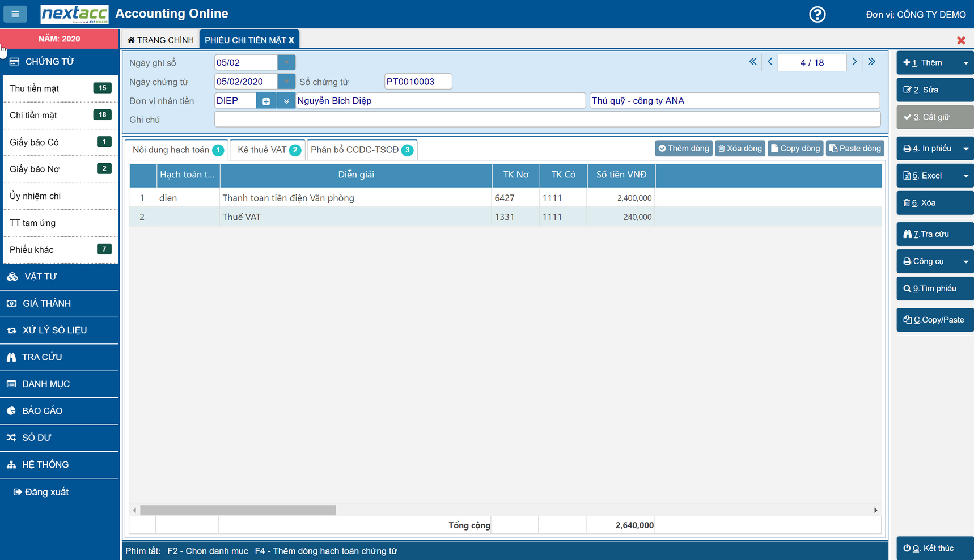
Task: Close the form with red X icon
Action: (x=961, y=40)
